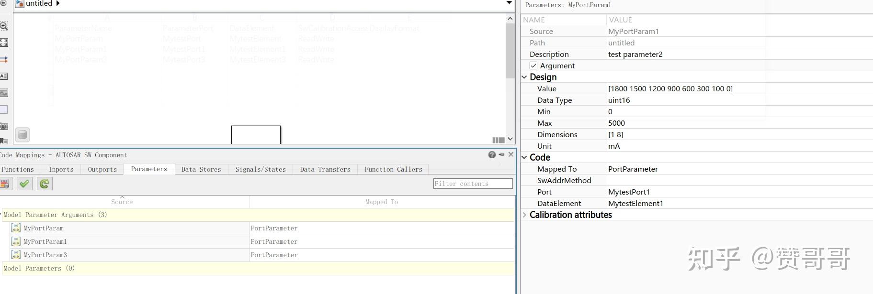Toggle the Argument checkbox

(533, 65)
